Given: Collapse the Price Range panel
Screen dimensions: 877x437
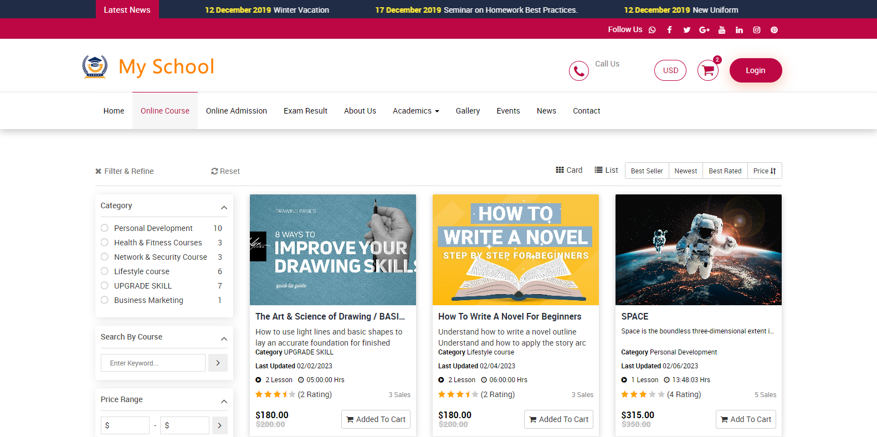Looking at the screenshot, I should pyautogui.click(x=224, y=402).
